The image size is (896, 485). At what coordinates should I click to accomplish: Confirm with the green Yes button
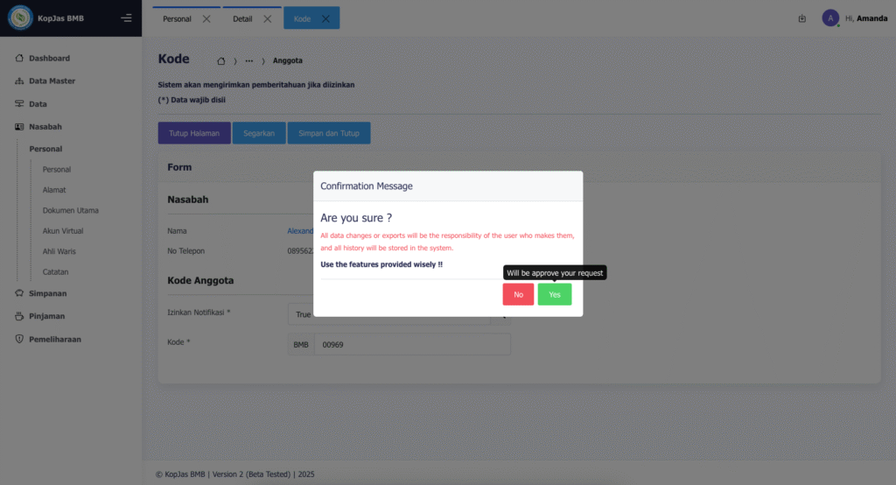(x=554, y=295)
